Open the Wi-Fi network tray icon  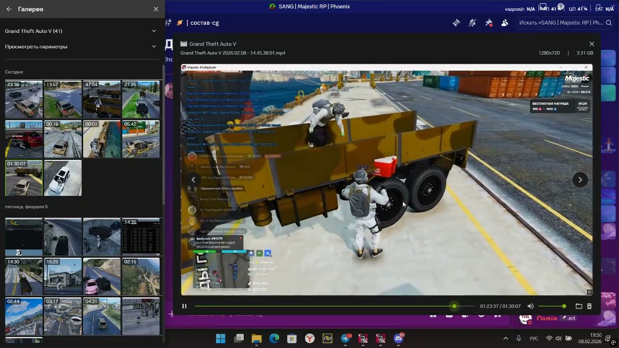click(549, 338)
